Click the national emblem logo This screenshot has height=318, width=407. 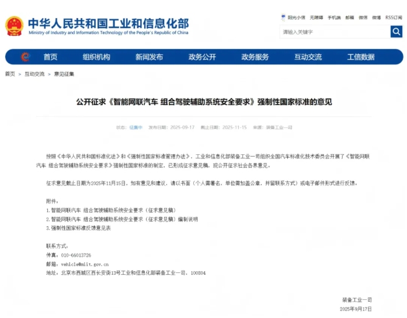(14, 26)
